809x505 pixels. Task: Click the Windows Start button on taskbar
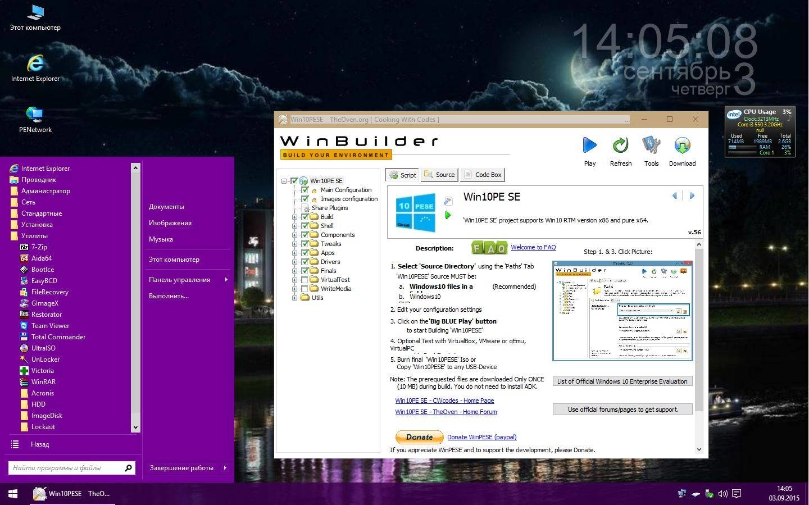pyautogui.click(x=12, y=494)
